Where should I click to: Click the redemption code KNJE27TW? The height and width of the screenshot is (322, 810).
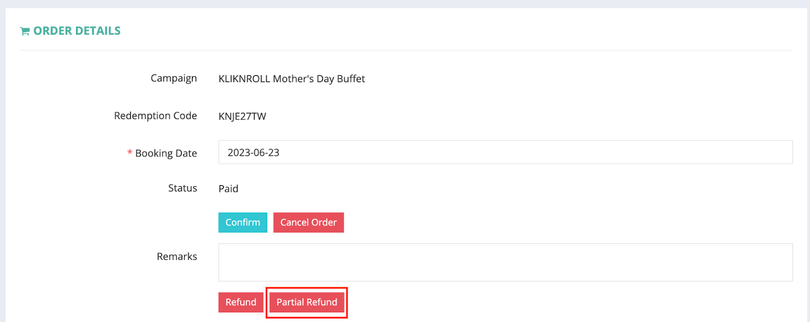click(x=242, y=116)
